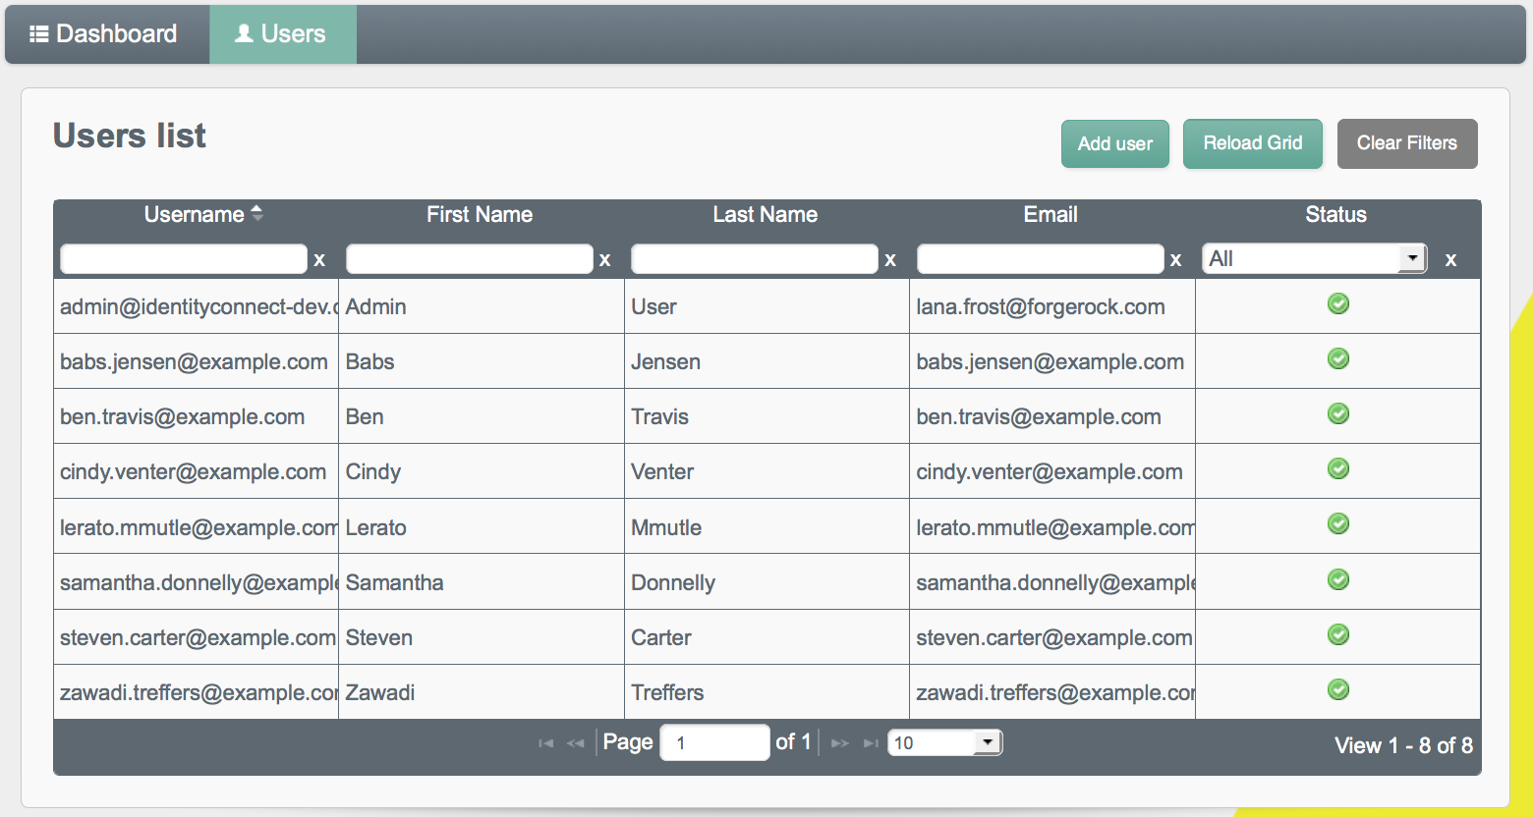Click the last name Travis cell
The height and width of the screenshot is (817, 1533).
(x=766, y=416)
